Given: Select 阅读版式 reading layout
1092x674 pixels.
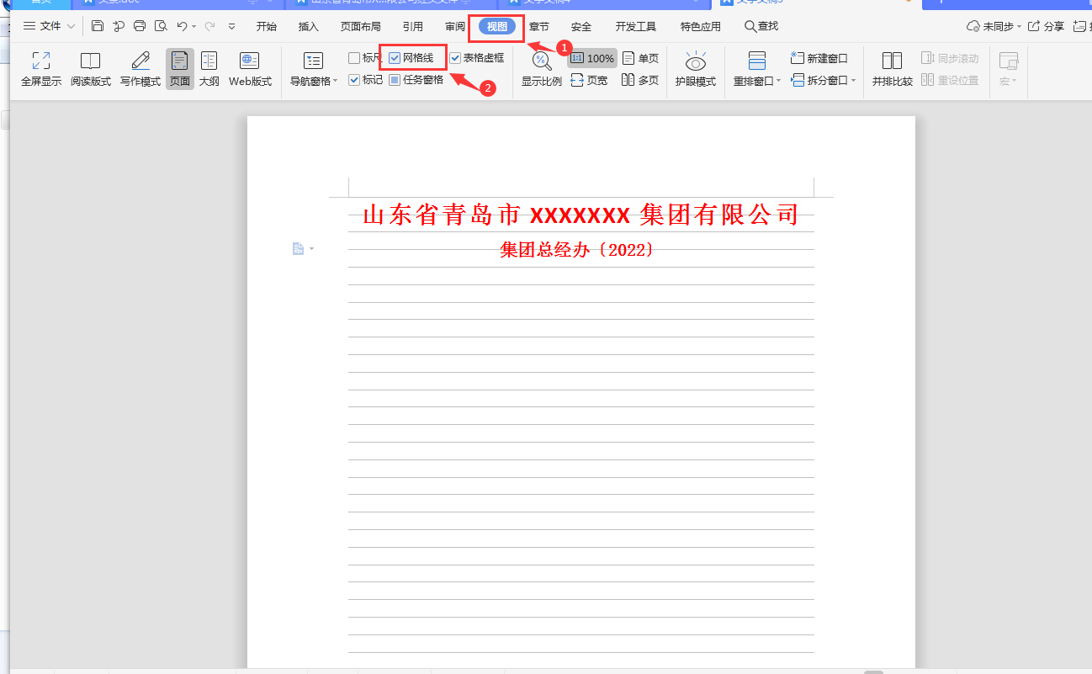Looking at the screenshot, I should point(90,69).
